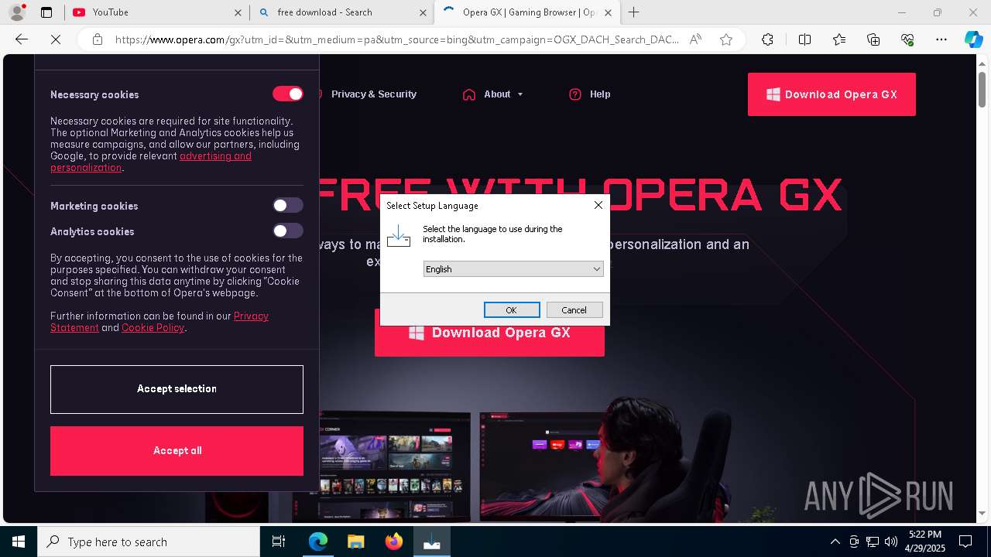Viewport: 991px width, 557px height.
Task: Open Collections icon
Action: coord(873,39)
